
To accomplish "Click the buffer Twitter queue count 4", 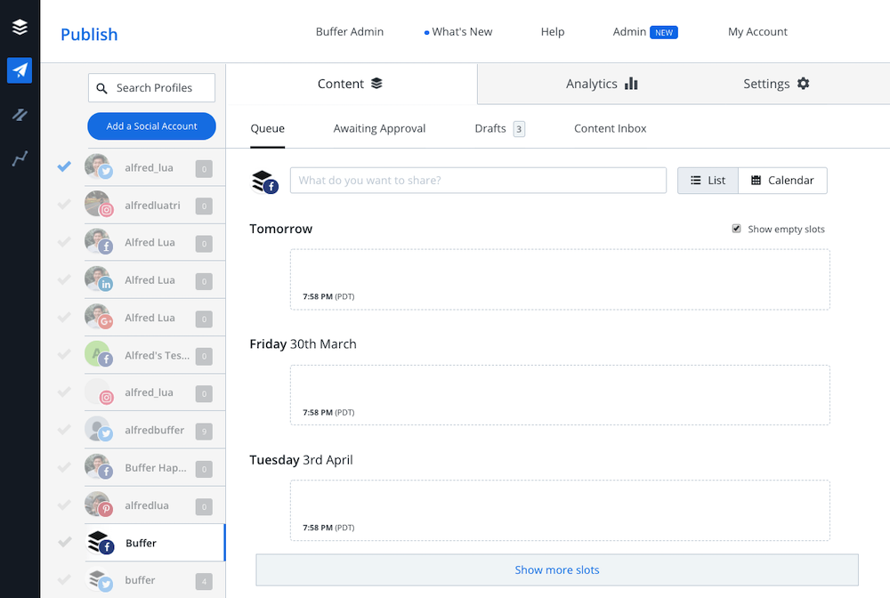I will point(205,582).
